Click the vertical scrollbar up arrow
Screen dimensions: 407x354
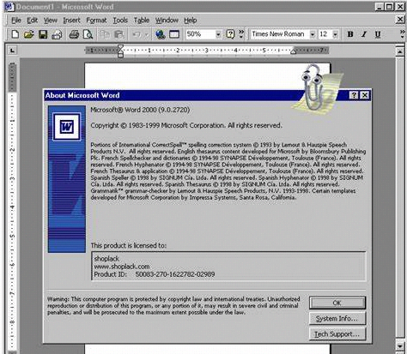pyautogui.click(x=400, y=51)
